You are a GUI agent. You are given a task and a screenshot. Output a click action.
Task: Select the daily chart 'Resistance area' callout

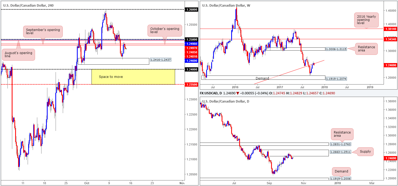coord(342,134)
